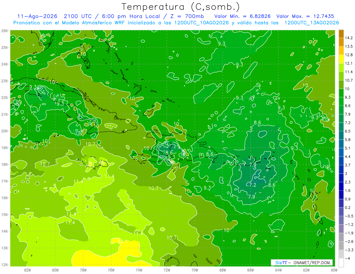Click the 64W longitude axis label
Viewport: 355px width, 274px height.
(278, 270)
